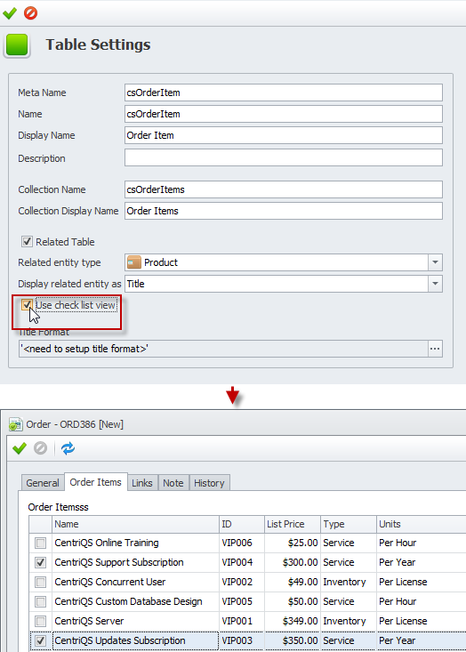Open the Related entity type dropdown
The height and width of the screenshot is (652, 466).
pyautogui.click(x=435, y=262)
